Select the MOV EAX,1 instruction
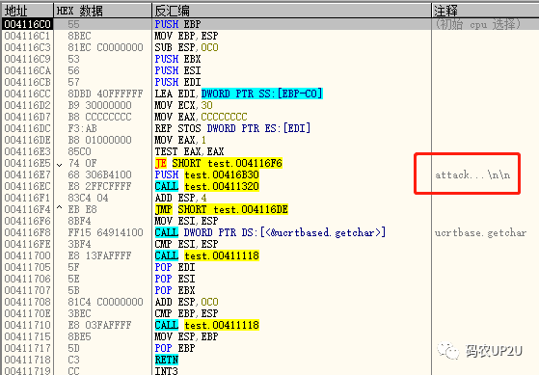Image resolution: width=539 pixels, height=375 pixels. point(180,140)
